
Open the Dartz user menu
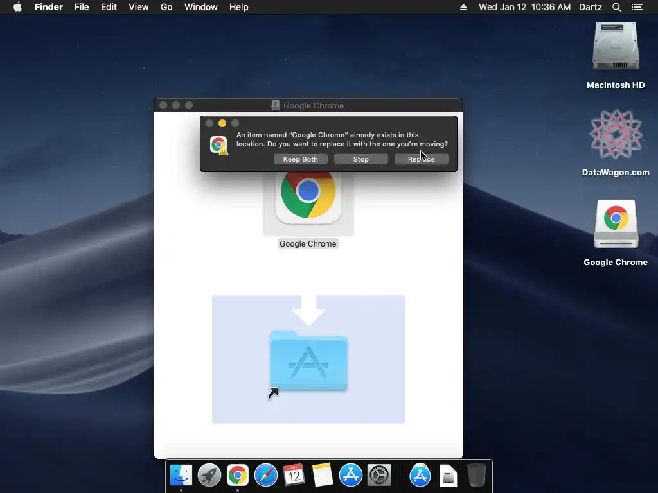(591, 7)
